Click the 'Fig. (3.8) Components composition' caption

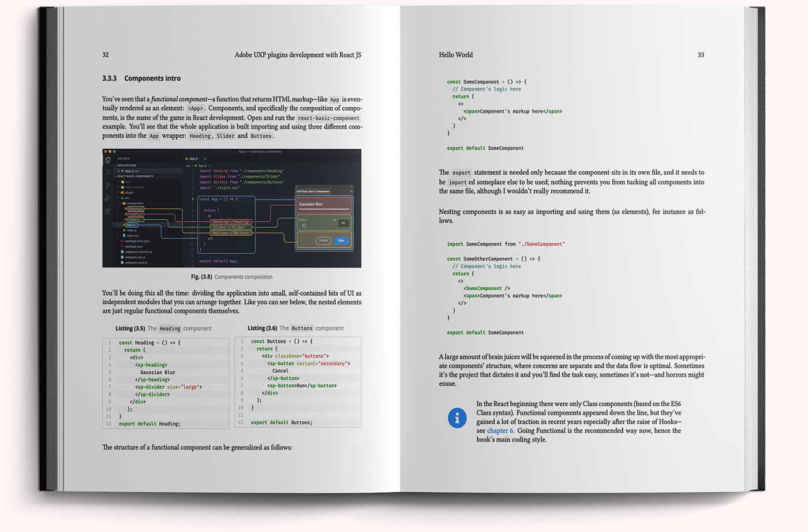pyautogui.click(x=232, y=277)
